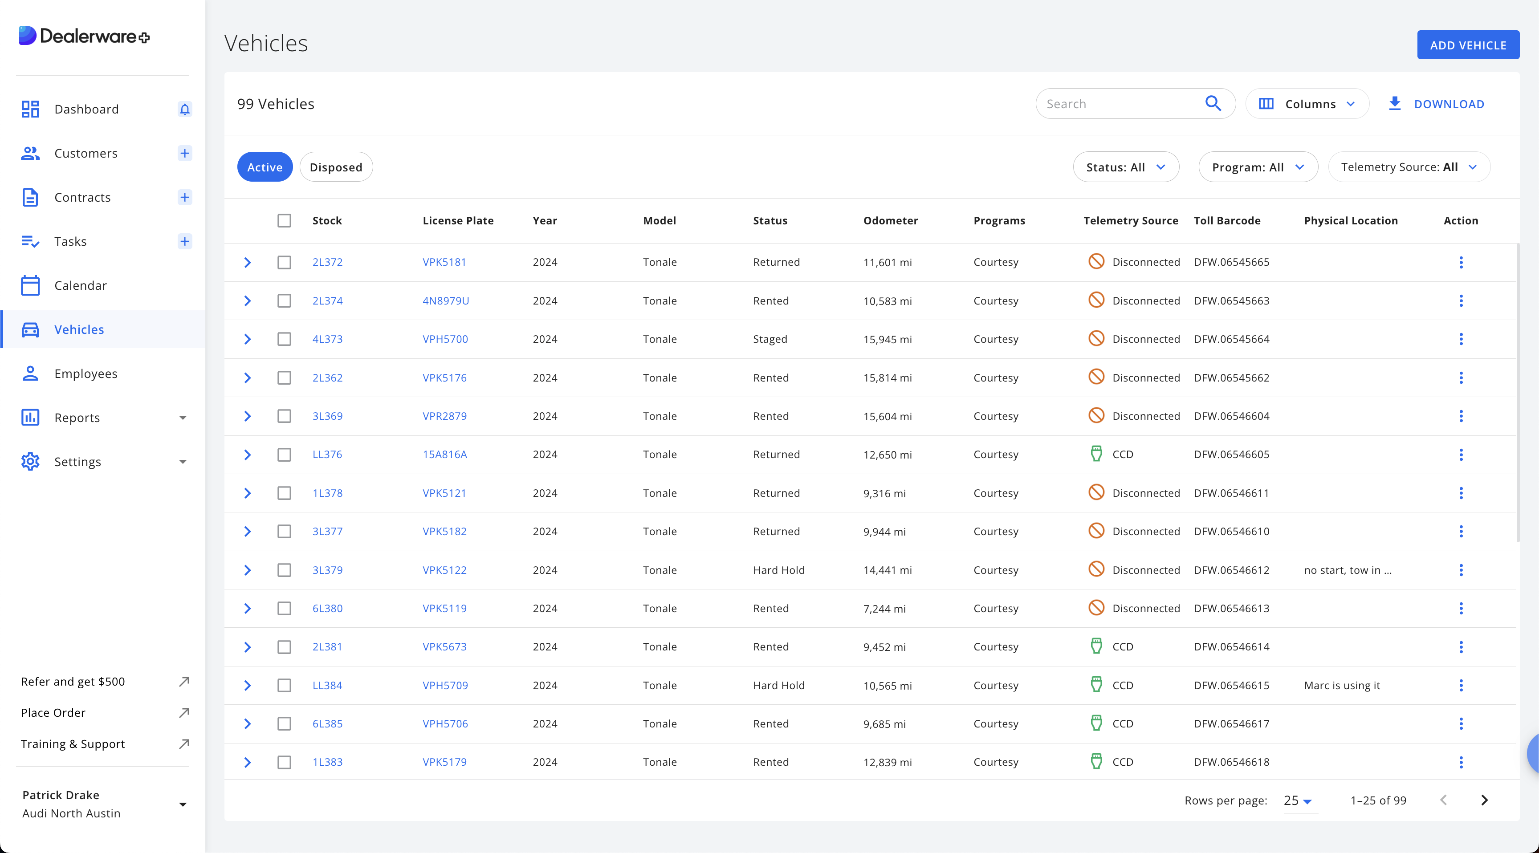The image size is (1539, 853).
Task: Open stock link 6L380
Action: 327,608
